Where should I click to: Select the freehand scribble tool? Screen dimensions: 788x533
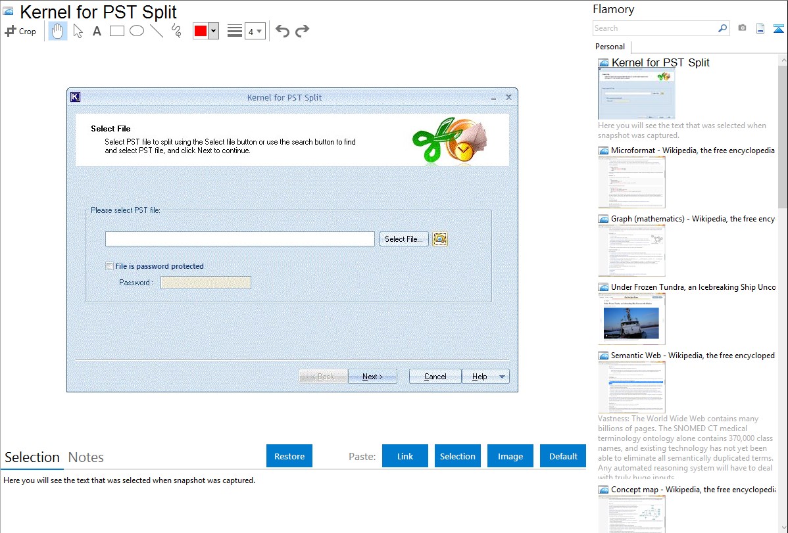(176, 31)
